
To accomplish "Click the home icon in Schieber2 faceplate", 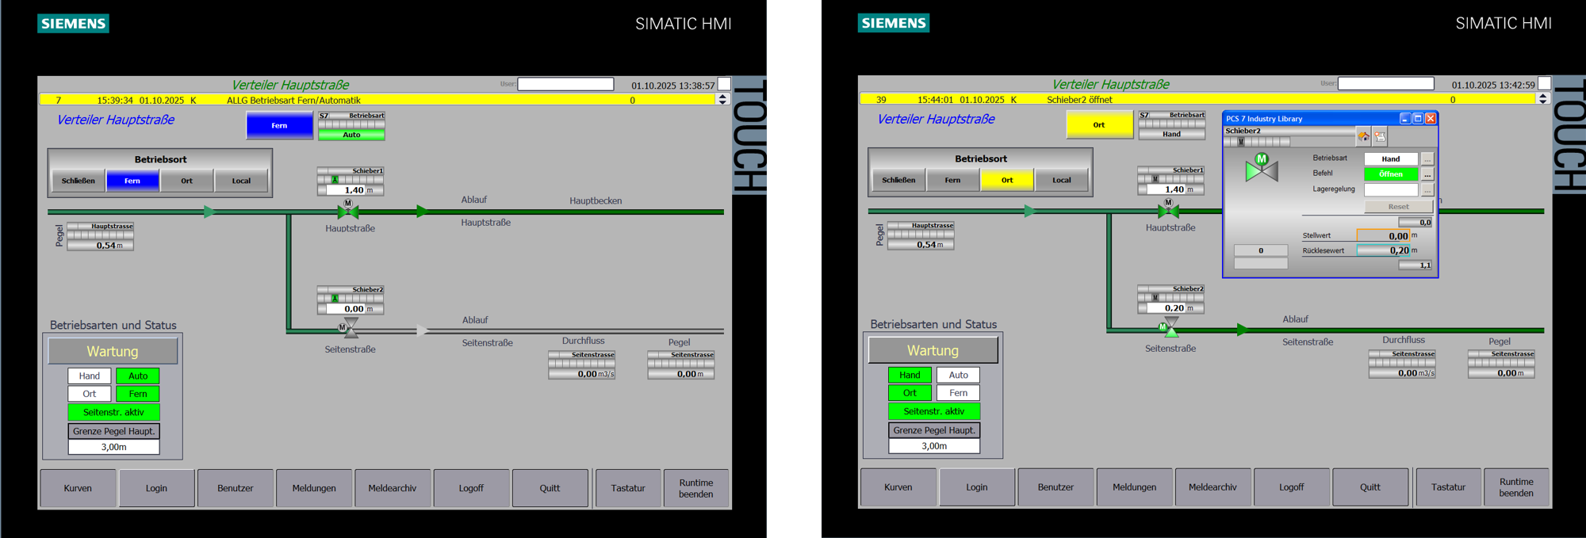I will [x=1363, y=137].
